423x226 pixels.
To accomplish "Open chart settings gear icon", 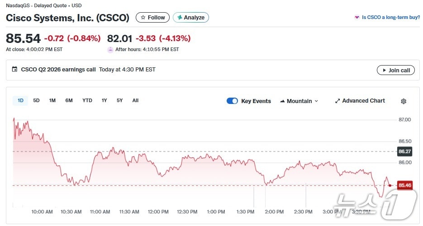I will pos(404,101).
